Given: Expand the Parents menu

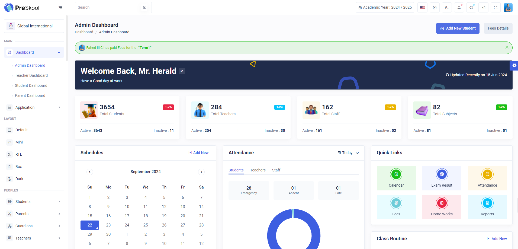Looking at the screenshot, I should [x=34, y=214].
